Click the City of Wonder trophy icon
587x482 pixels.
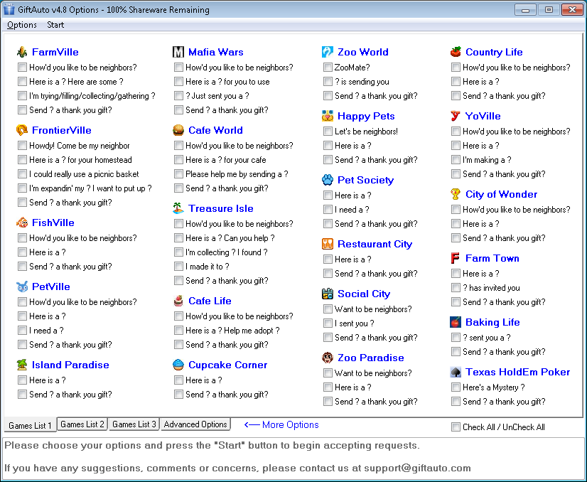456,194
